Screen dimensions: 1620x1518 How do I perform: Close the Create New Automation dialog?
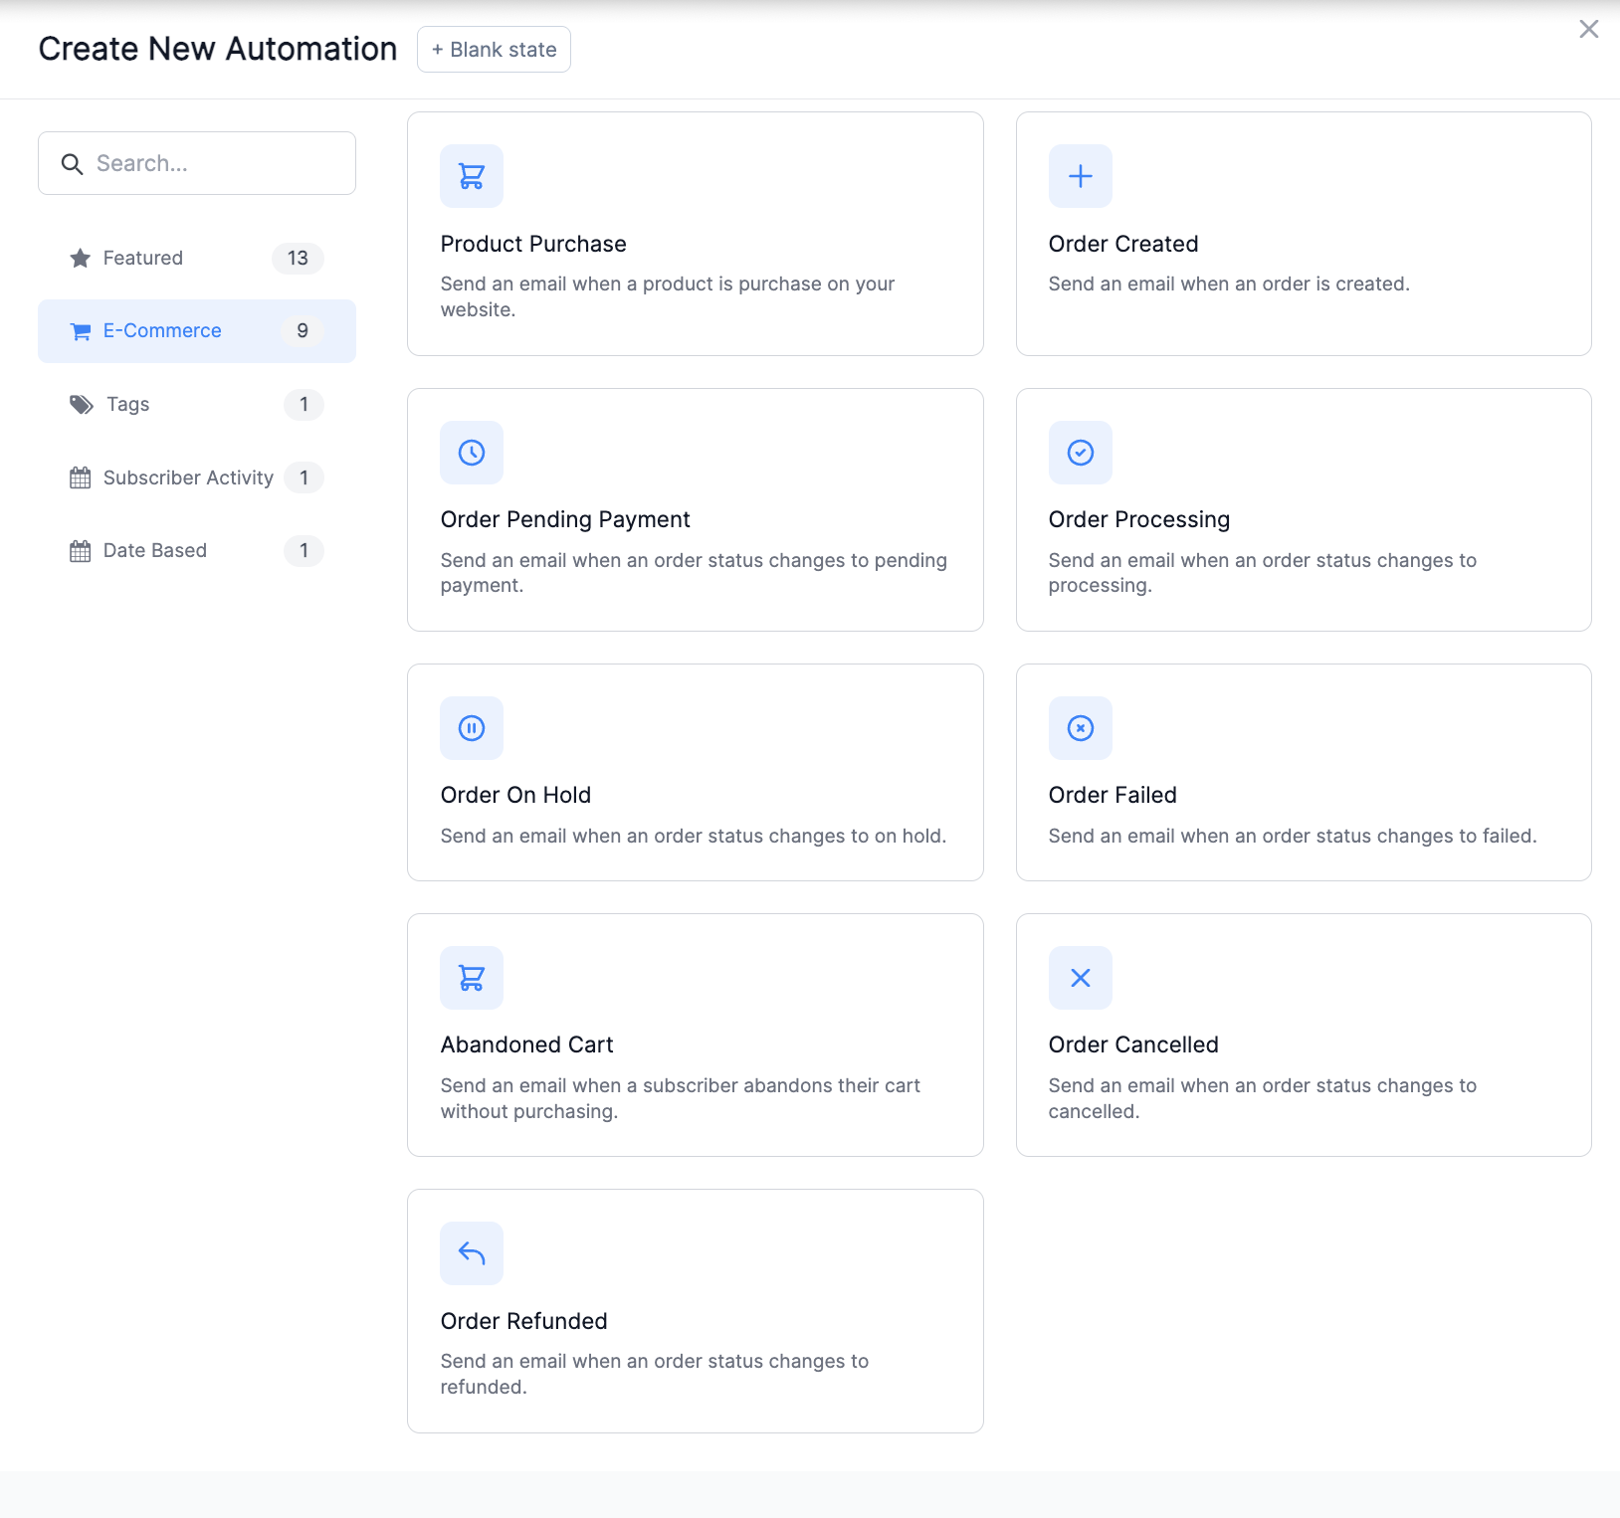tap(1588, 29)
